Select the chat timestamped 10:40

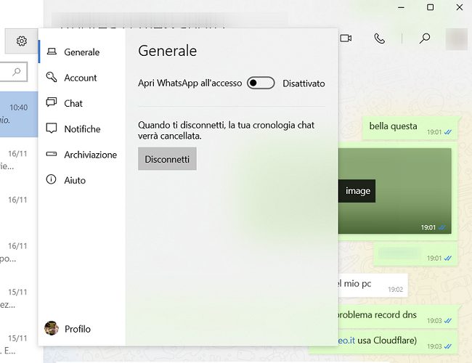coord(19,115)
